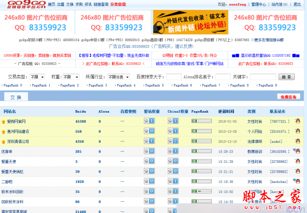Click the orange up arrow beside 惠州网站建设
The height and width of the screenshot is (213, 307).
[4, 132]
